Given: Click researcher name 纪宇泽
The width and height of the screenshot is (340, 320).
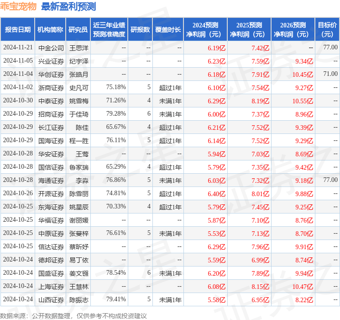Looking at the screenshot, I should 79,61.
